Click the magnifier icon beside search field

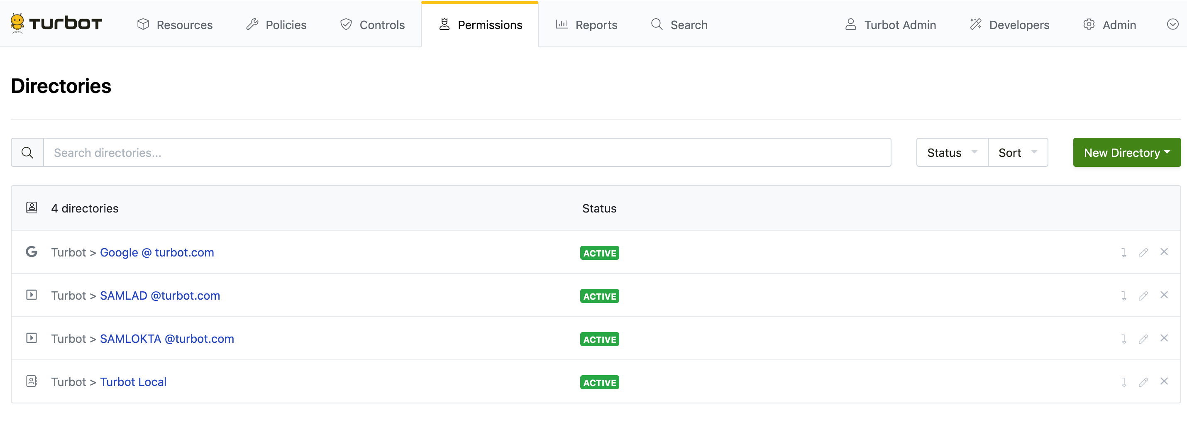click(27, 153)
